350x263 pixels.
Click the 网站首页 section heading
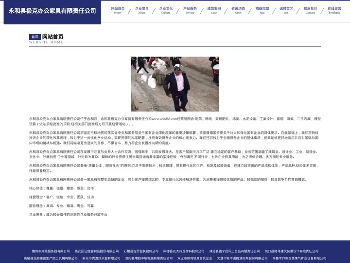[x=52, y=37]
